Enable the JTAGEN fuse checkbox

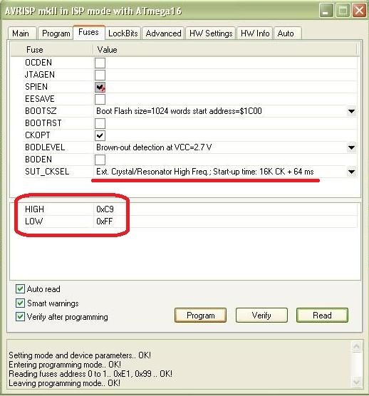(100, 75)
